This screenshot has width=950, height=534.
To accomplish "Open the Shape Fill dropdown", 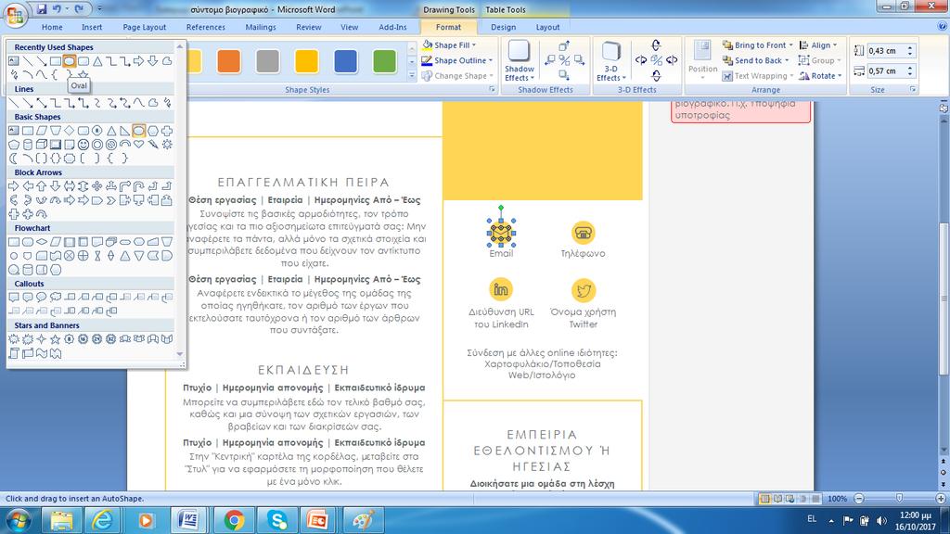I will pyautogui.click(x=449, y=44).
